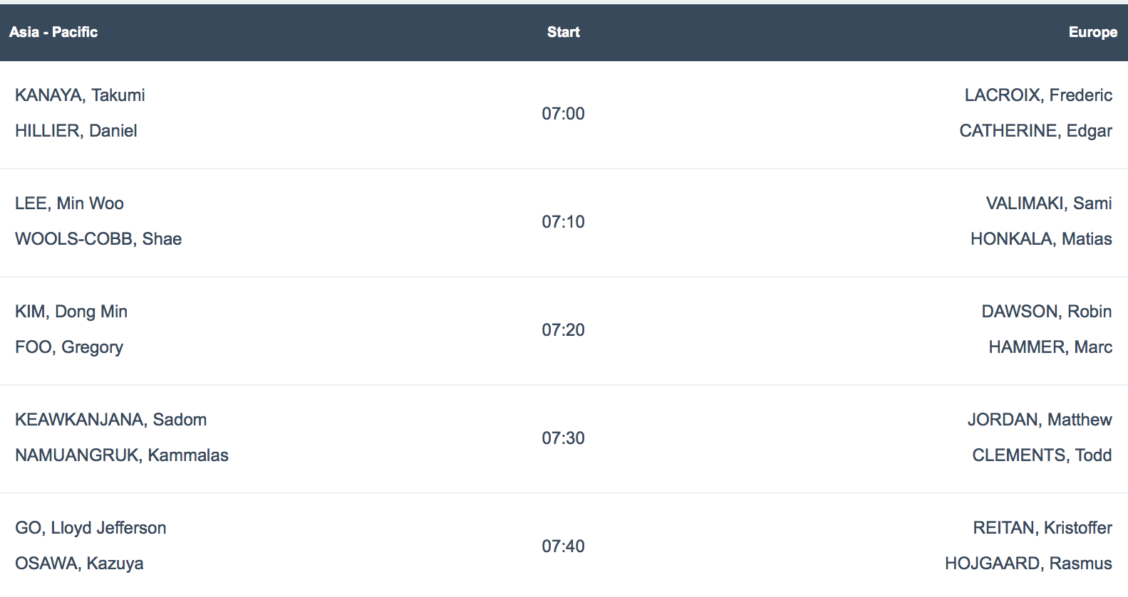This screenshot has width=1128, height=597.
Task: Click the Europe column header
Action: pyautogui.click(x=1092, y=32)
